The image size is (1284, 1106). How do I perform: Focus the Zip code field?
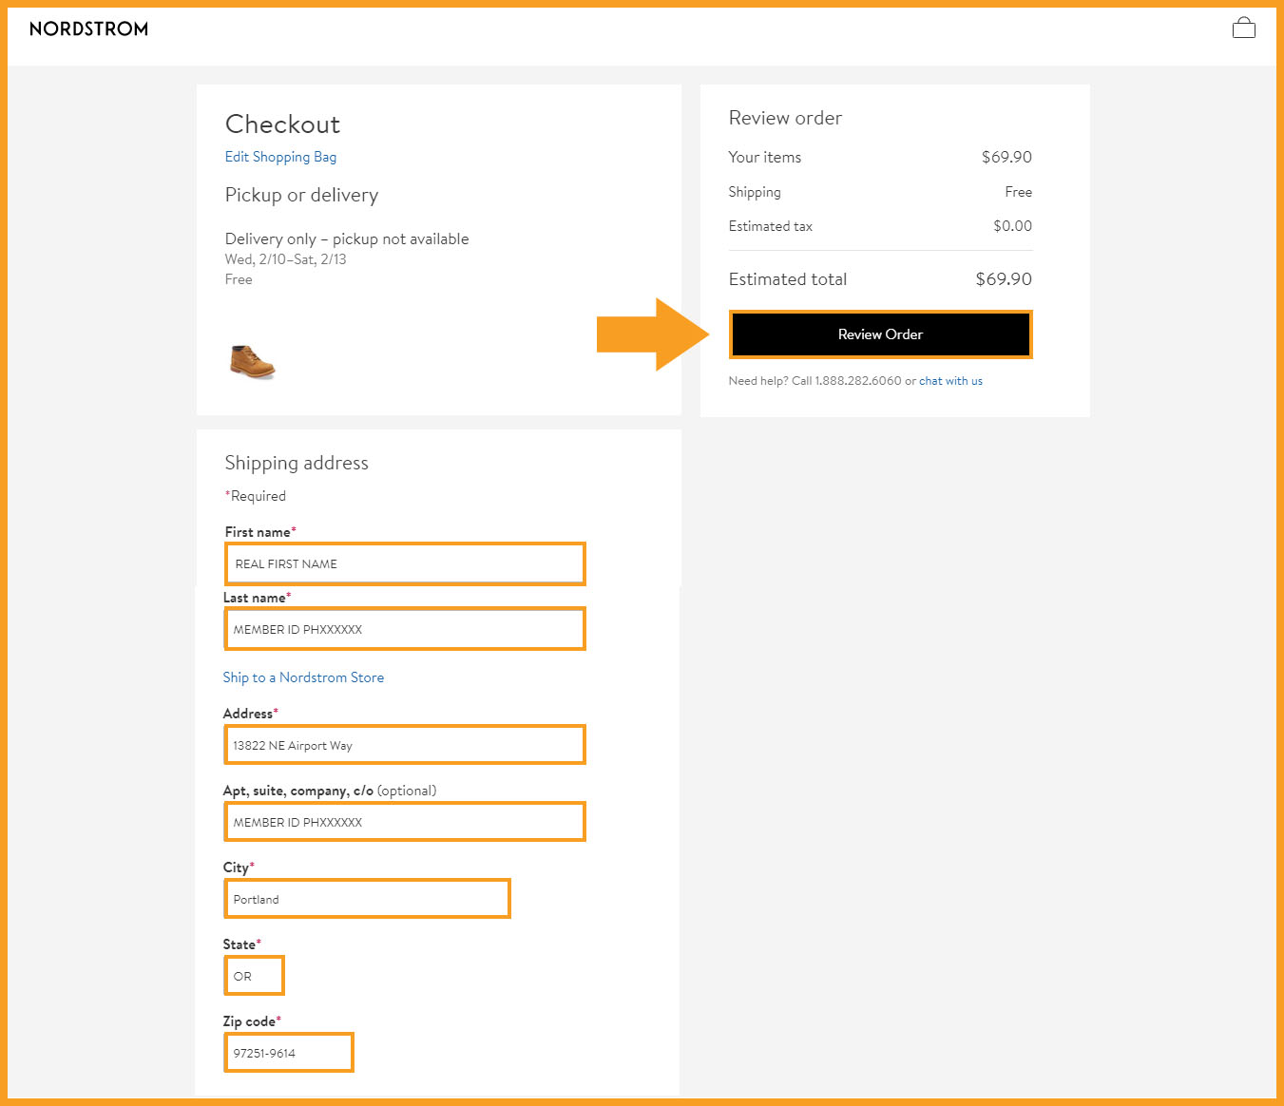click(x=289, y=1053)
